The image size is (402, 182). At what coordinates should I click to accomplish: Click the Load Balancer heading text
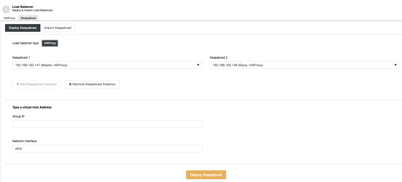tap(23, 7)
